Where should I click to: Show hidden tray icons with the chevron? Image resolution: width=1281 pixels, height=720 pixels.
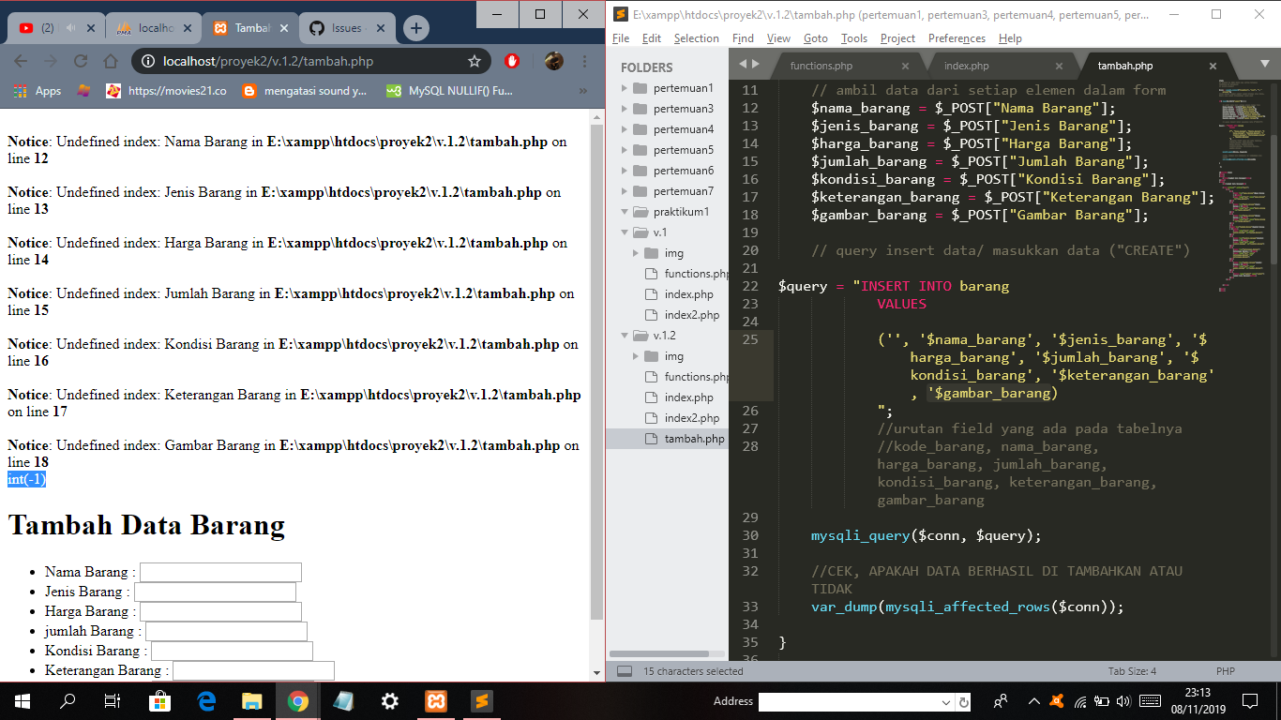[1034, 701]
